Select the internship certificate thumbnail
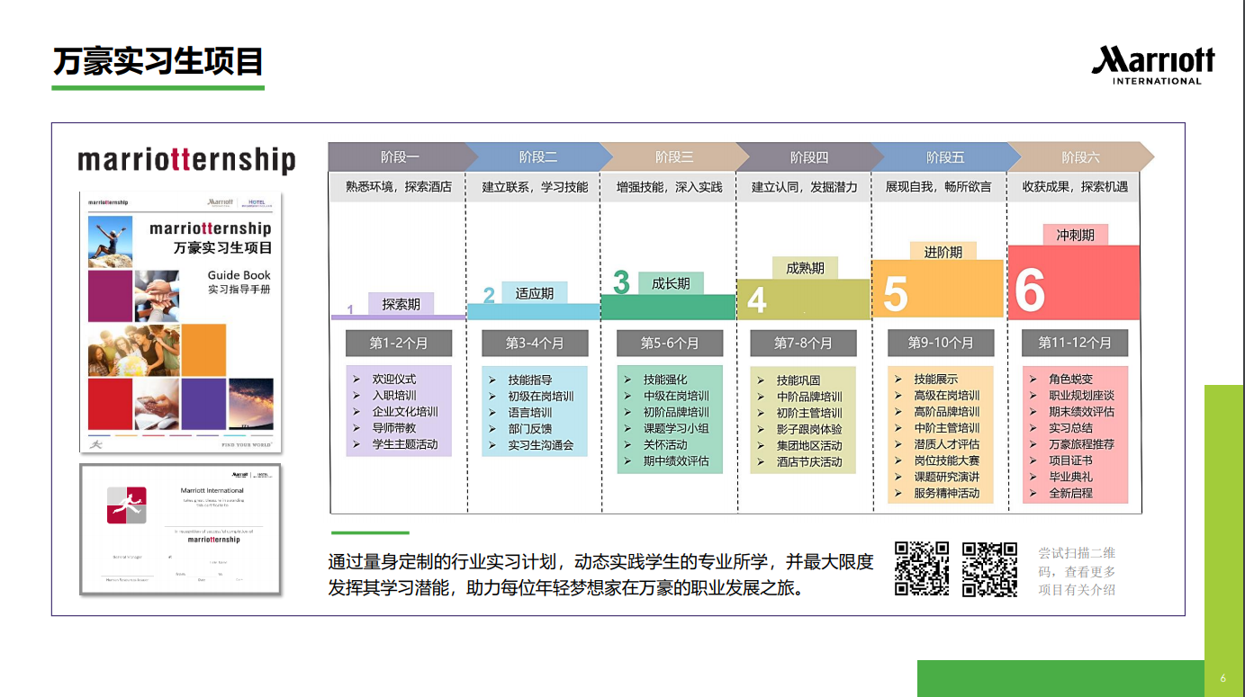 [x=181, y=529]
